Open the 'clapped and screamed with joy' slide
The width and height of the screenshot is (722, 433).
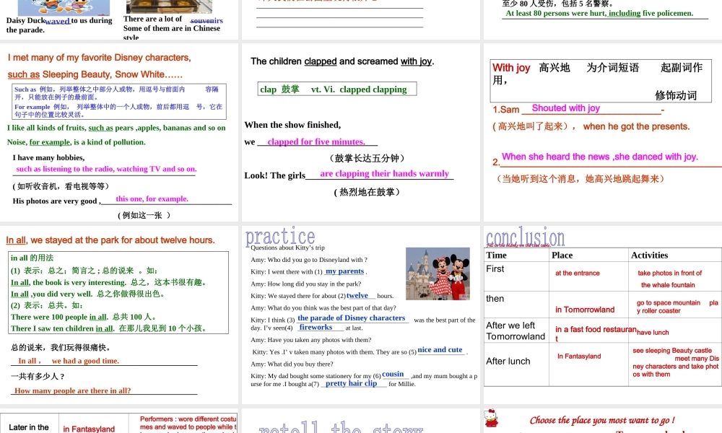coord(360,133)
